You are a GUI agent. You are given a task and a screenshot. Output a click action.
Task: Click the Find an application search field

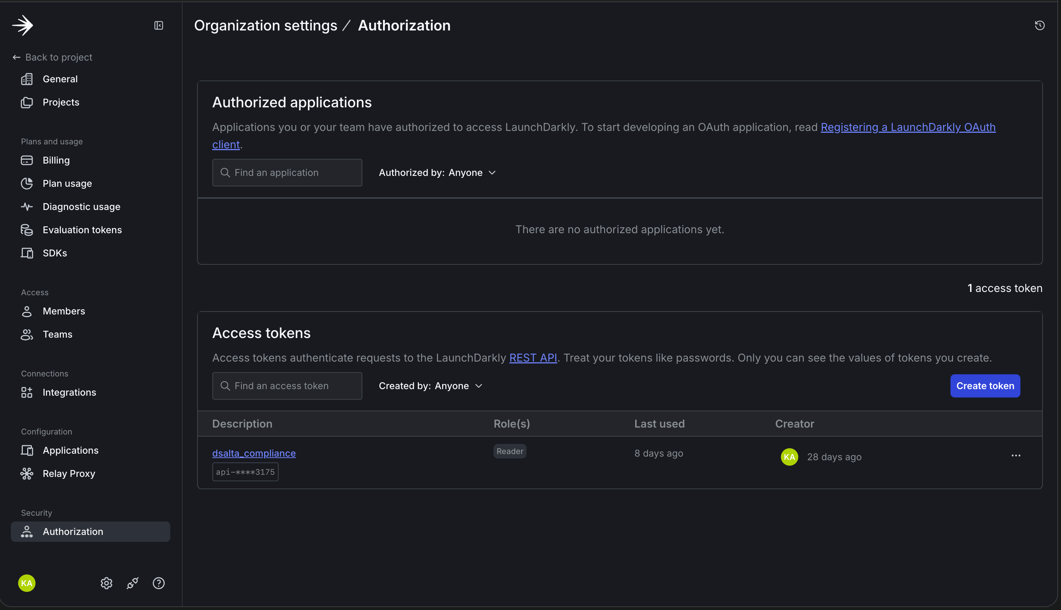coord(287,173)
